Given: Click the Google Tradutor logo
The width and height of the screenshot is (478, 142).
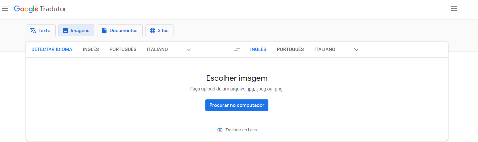Looking at the screenshot, I should (x=40, y=9).
